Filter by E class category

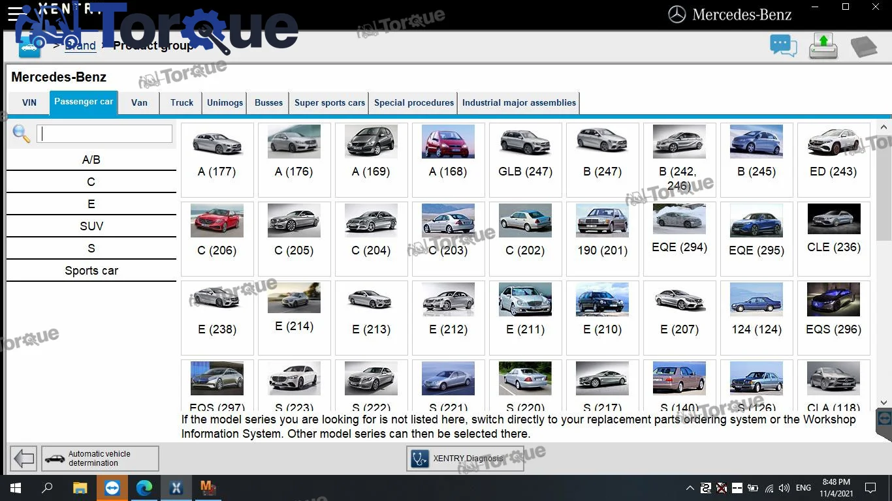91,204
